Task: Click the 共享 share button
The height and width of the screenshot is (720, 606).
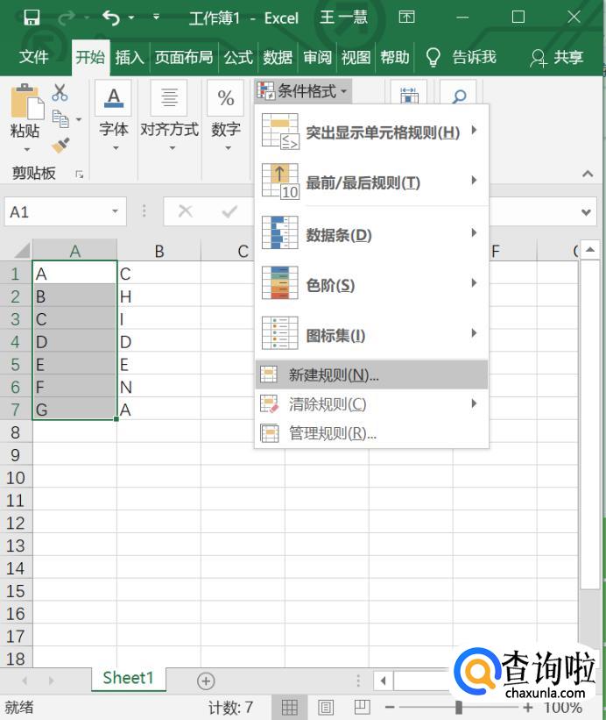Action: click(556, 57)
